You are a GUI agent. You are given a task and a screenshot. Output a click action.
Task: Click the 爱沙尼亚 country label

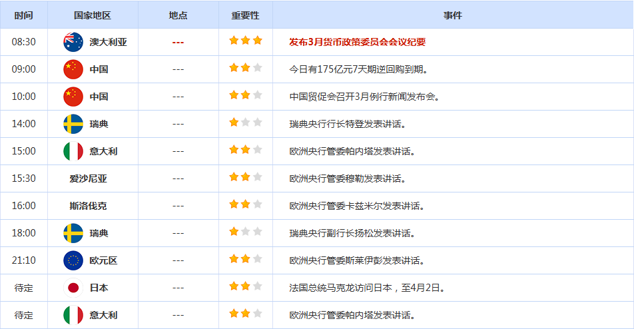[x=88, y=178]
